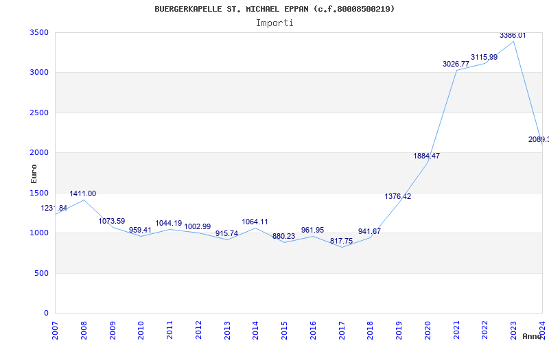Select the 959.41 data label
Viewport: 549px width, 343px height.
click(140, 230)
